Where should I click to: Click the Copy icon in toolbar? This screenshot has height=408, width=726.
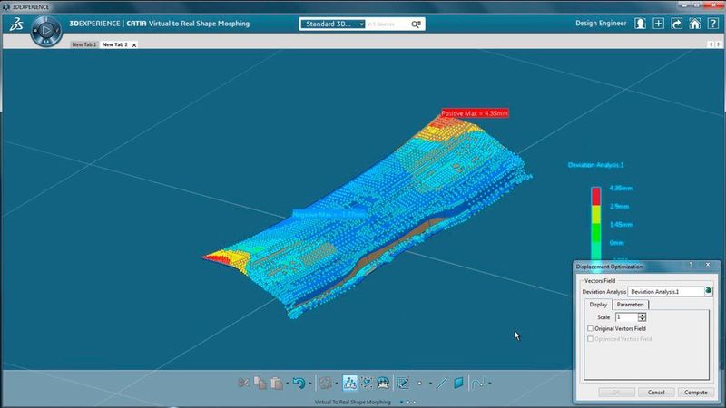pyautogui.click(x=260, y=383)
